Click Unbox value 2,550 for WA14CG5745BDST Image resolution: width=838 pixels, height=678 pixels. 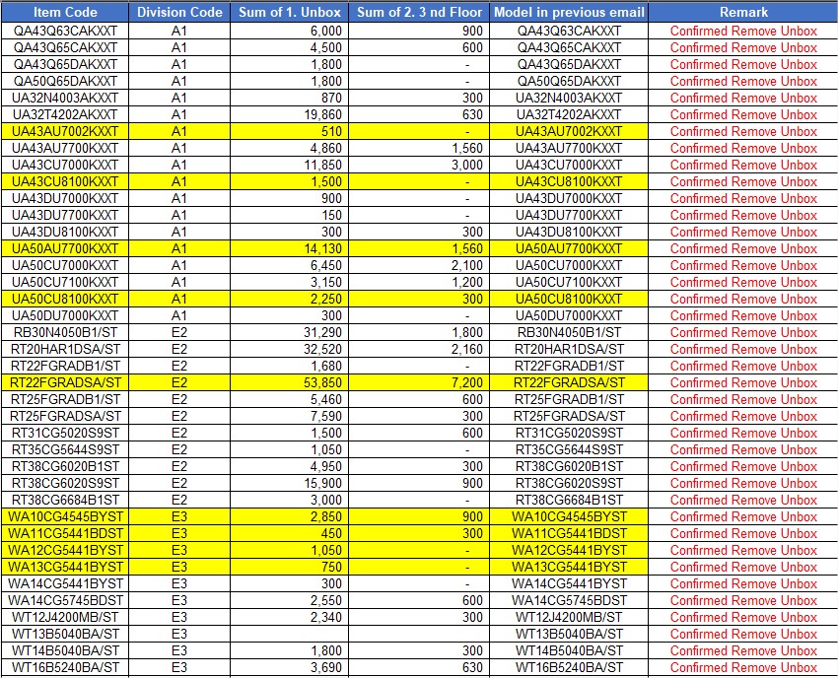(289, 600)
